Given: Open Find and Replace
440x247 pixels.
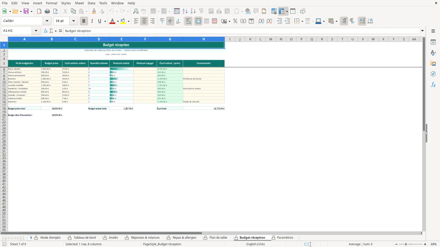Looking at the screenshot, I should (136, 11).
